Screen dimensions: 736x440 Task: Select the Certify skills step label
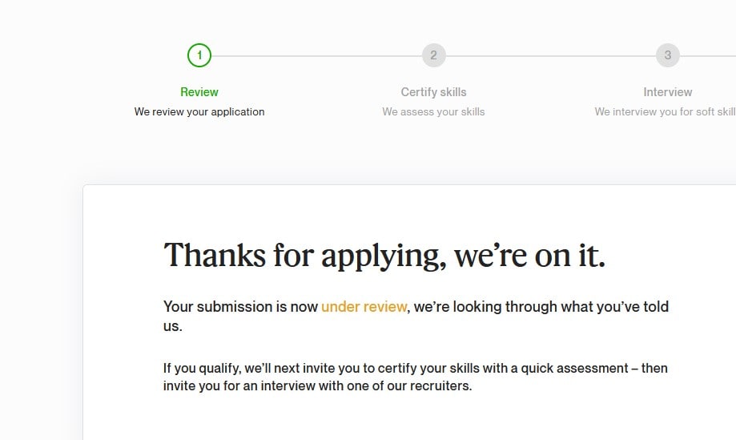click(433, 92)
